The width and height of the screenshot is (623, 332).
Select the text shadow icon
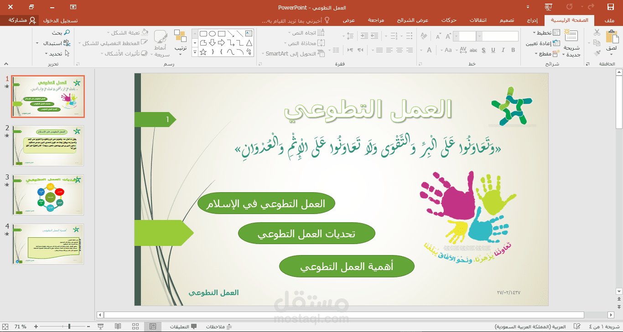483,50
